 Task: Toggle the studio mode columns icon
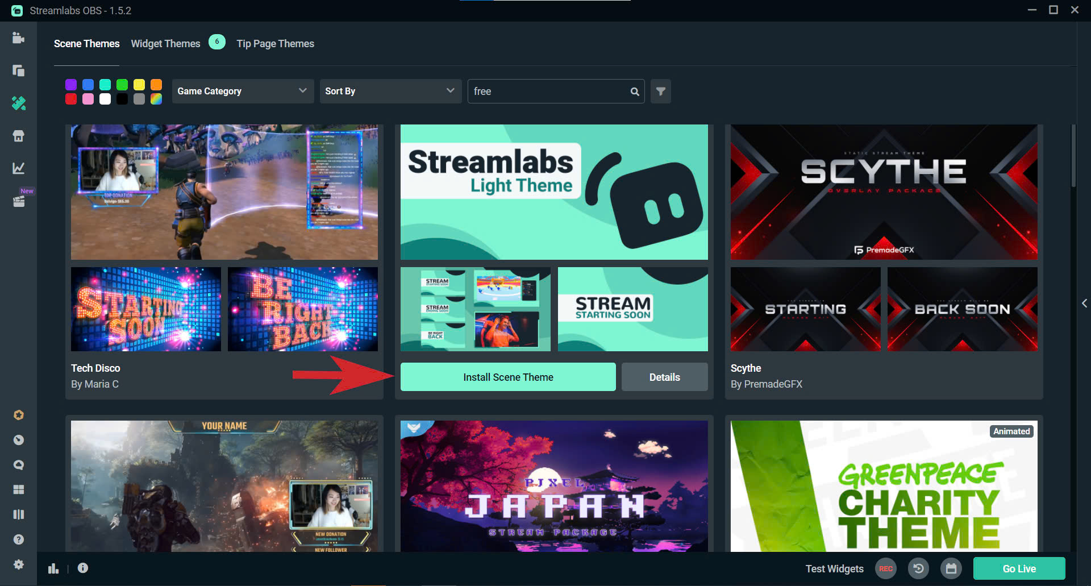point(19,514)
